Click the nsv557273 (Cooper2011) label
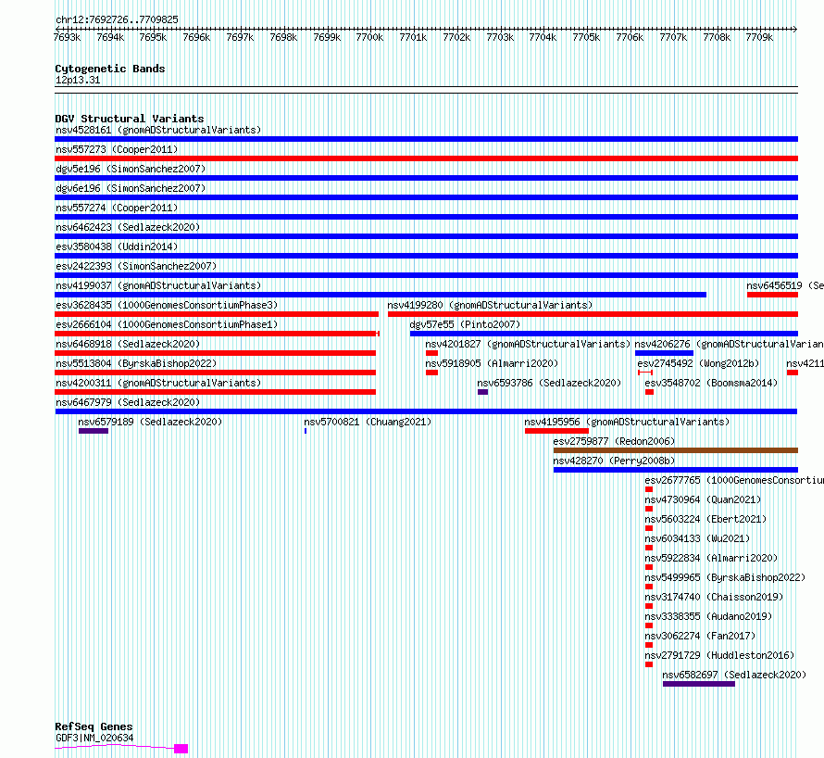This screenshot has height=758, width=824. [117, 149]
